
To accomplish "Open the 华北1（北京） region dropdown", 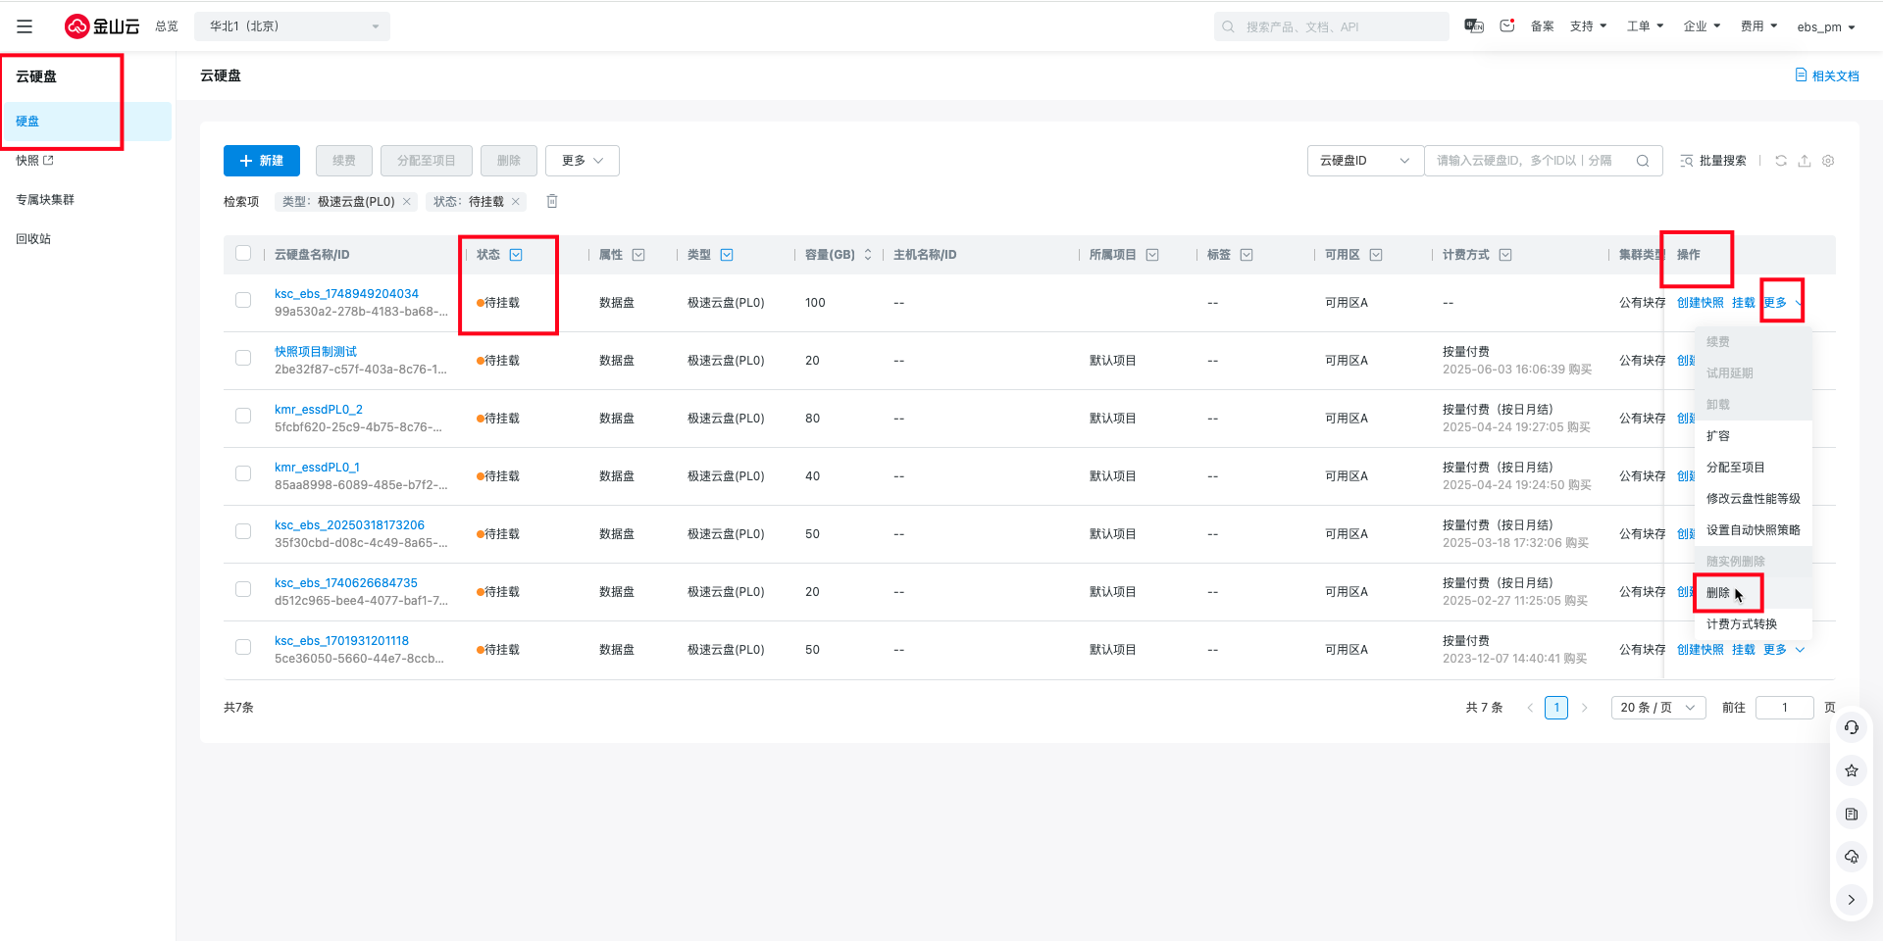I will point(292,26).
